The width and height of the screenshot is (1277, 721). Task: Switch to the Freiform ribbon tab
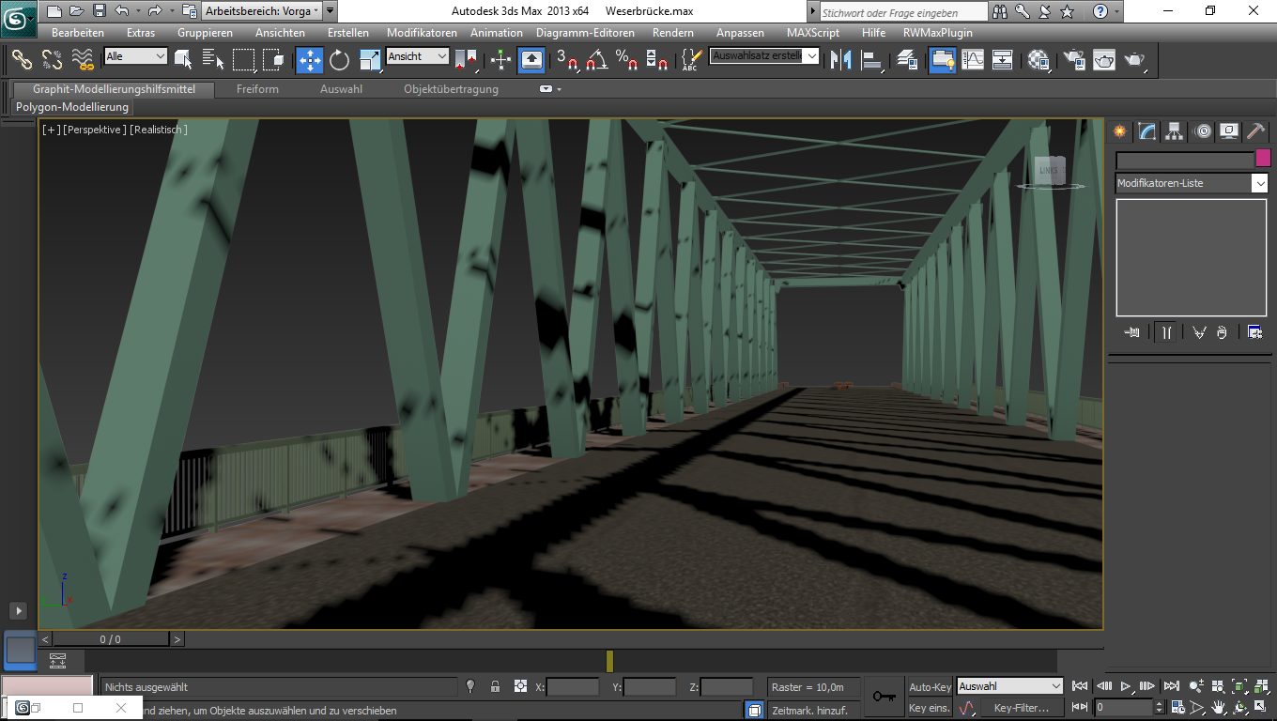pyautogui.click(x=257, y=89)
